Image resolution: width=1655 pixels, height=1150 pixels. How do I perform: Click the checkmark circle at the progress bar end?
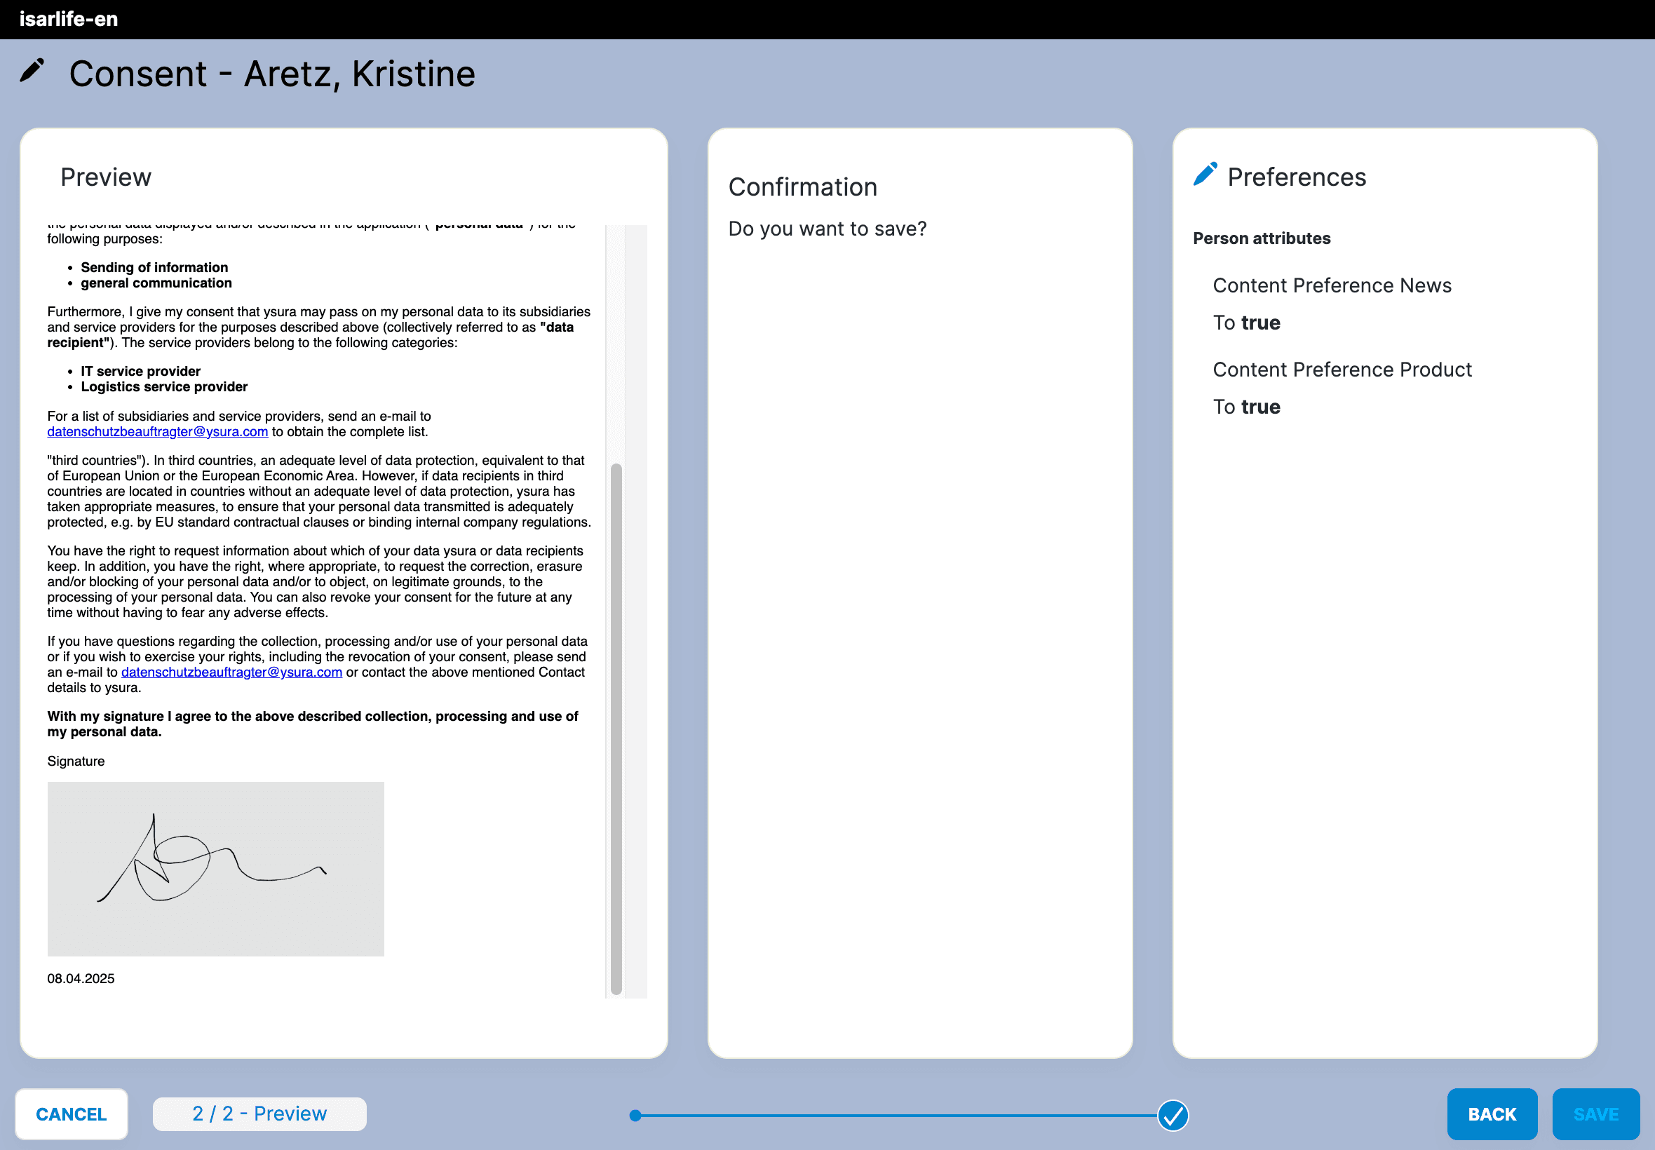click(1173, 1115)
